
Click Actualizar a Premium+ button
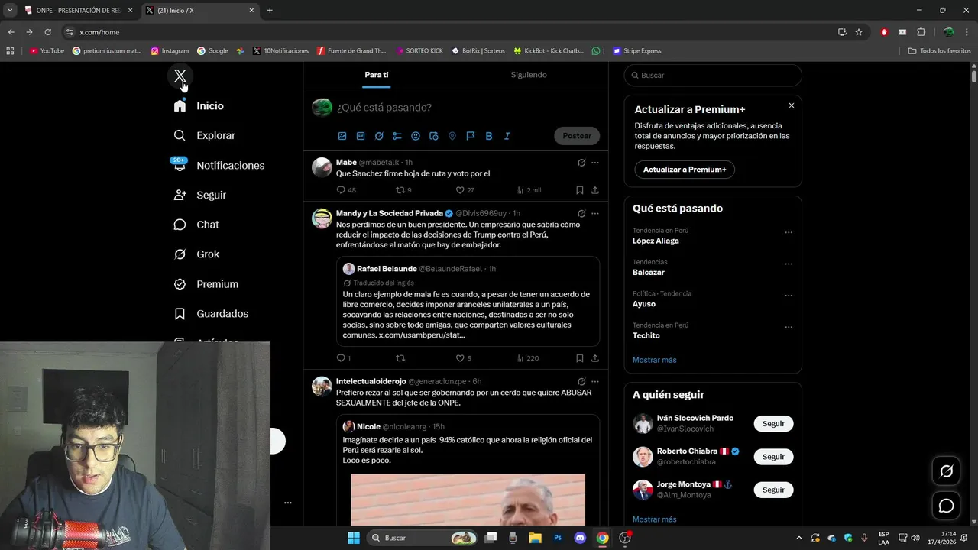click(685, 170)
